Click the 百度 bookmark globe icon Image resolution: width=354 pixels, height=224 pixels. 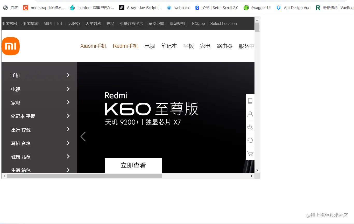(x=5, y=8)
